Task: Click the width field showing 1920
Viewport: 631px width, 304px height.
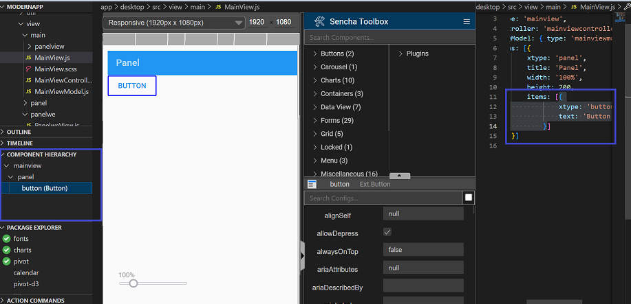Action: [257, 22]
